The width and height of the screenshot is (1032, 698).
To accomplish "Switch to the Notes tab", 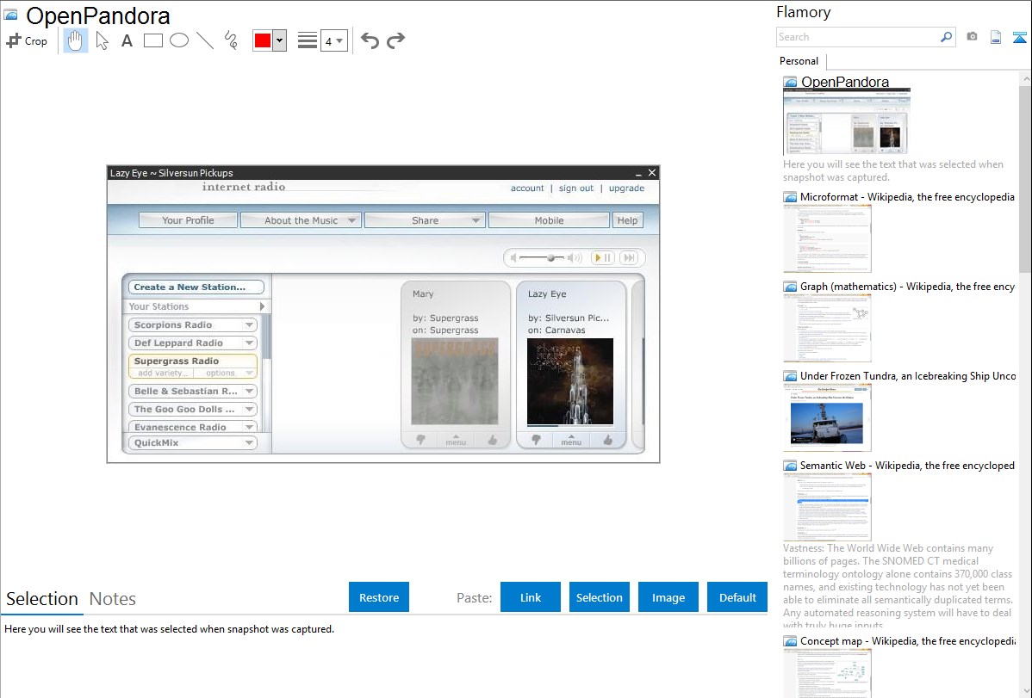I will (x=113, y=599).
